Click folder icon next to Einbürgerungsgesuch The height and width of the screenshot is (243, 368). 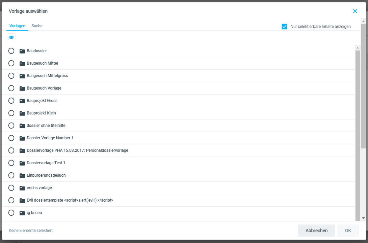(x=22, y=176)
